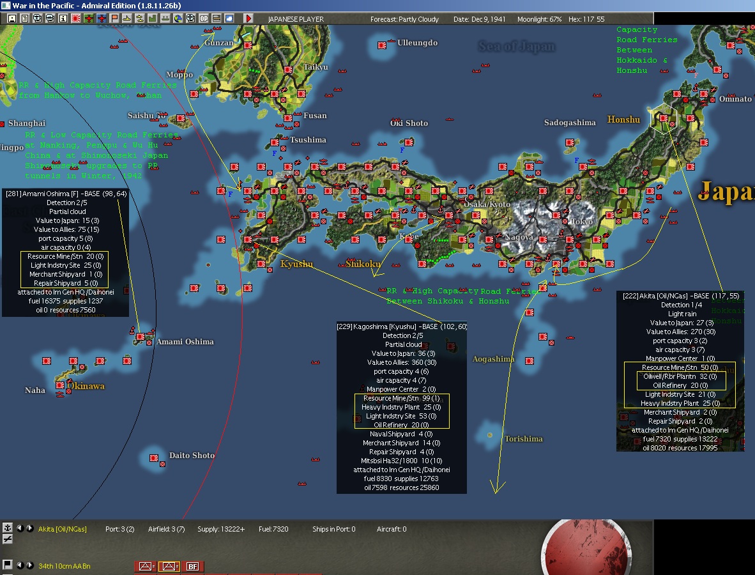
Task: Select 34th 10cm AA Bn unit name
Action: (x=65, y=566)
